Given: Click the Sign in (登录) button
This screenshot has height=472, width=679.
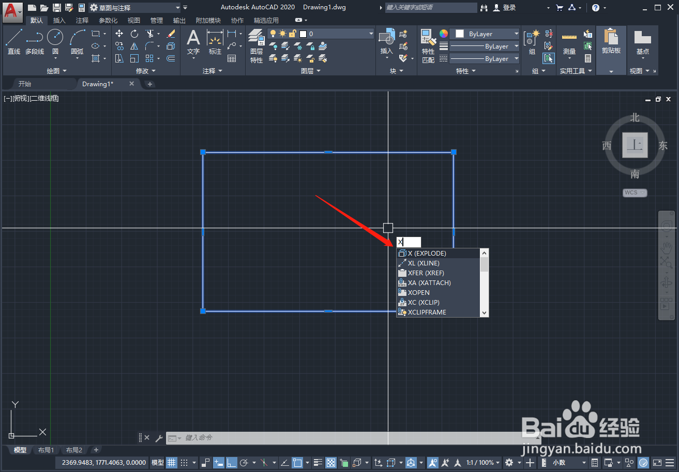Looking at the screenshot, I should 505,8.
